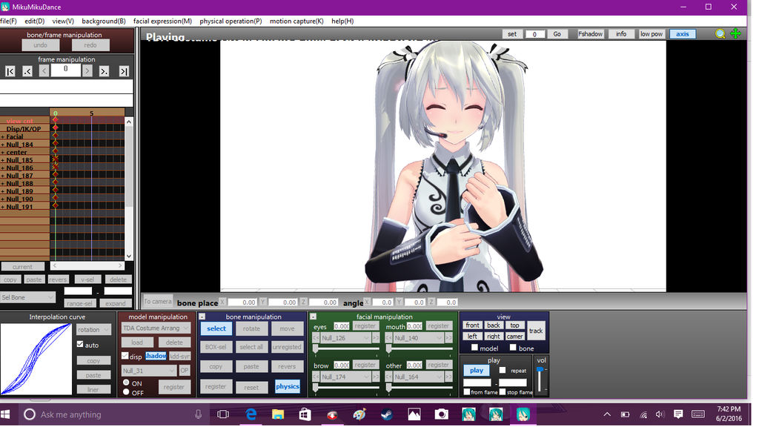This screenshot has height=427, width=759.
Task: Open the Photos app in taskbar
Action: pyautogui.click(x=414, y=414)
